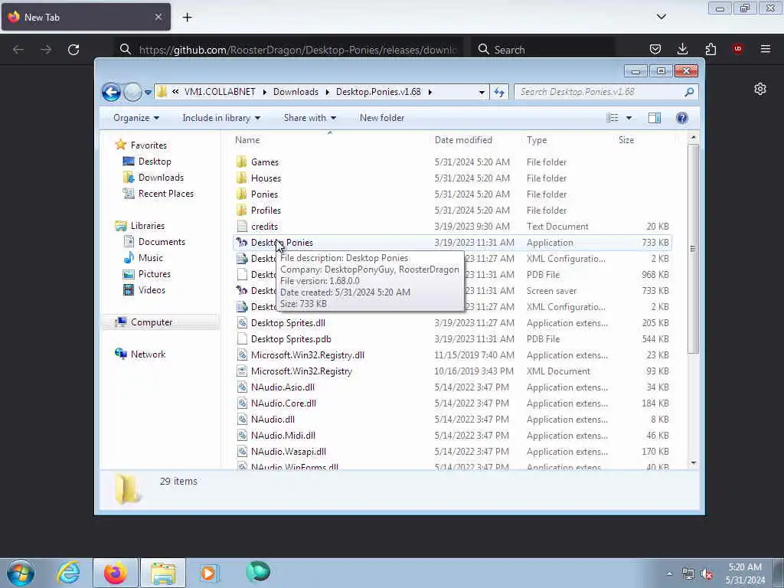Open Explorer's recent locations arrow beside forward button
This screenshot has width=784, height=588.
(148, 92)
